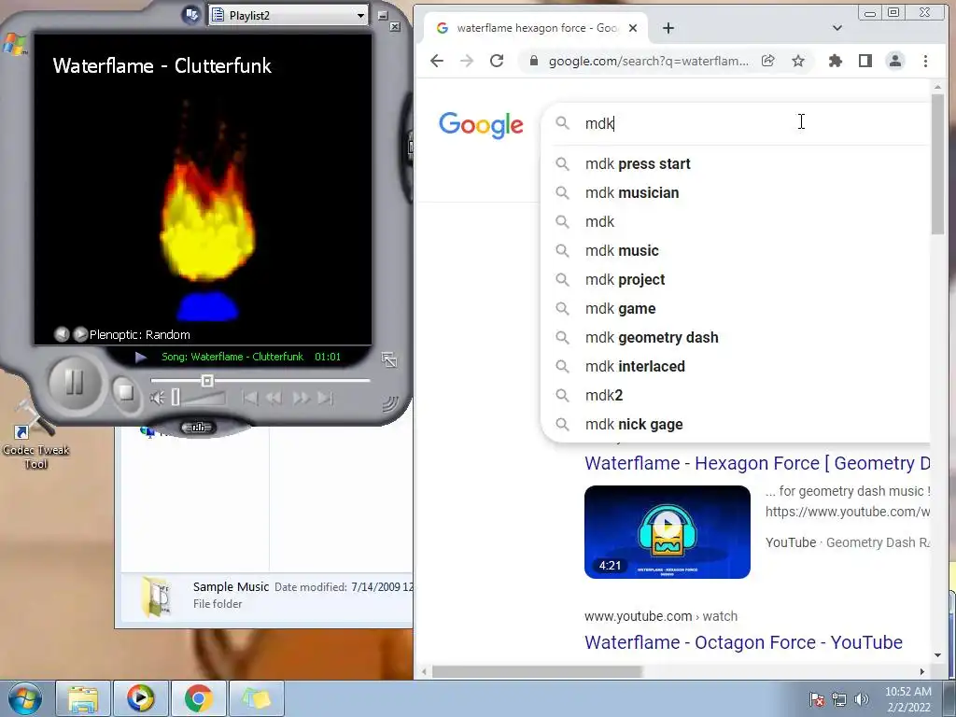Open Chrome extensions puzzle icon

(x=836, y=61)
